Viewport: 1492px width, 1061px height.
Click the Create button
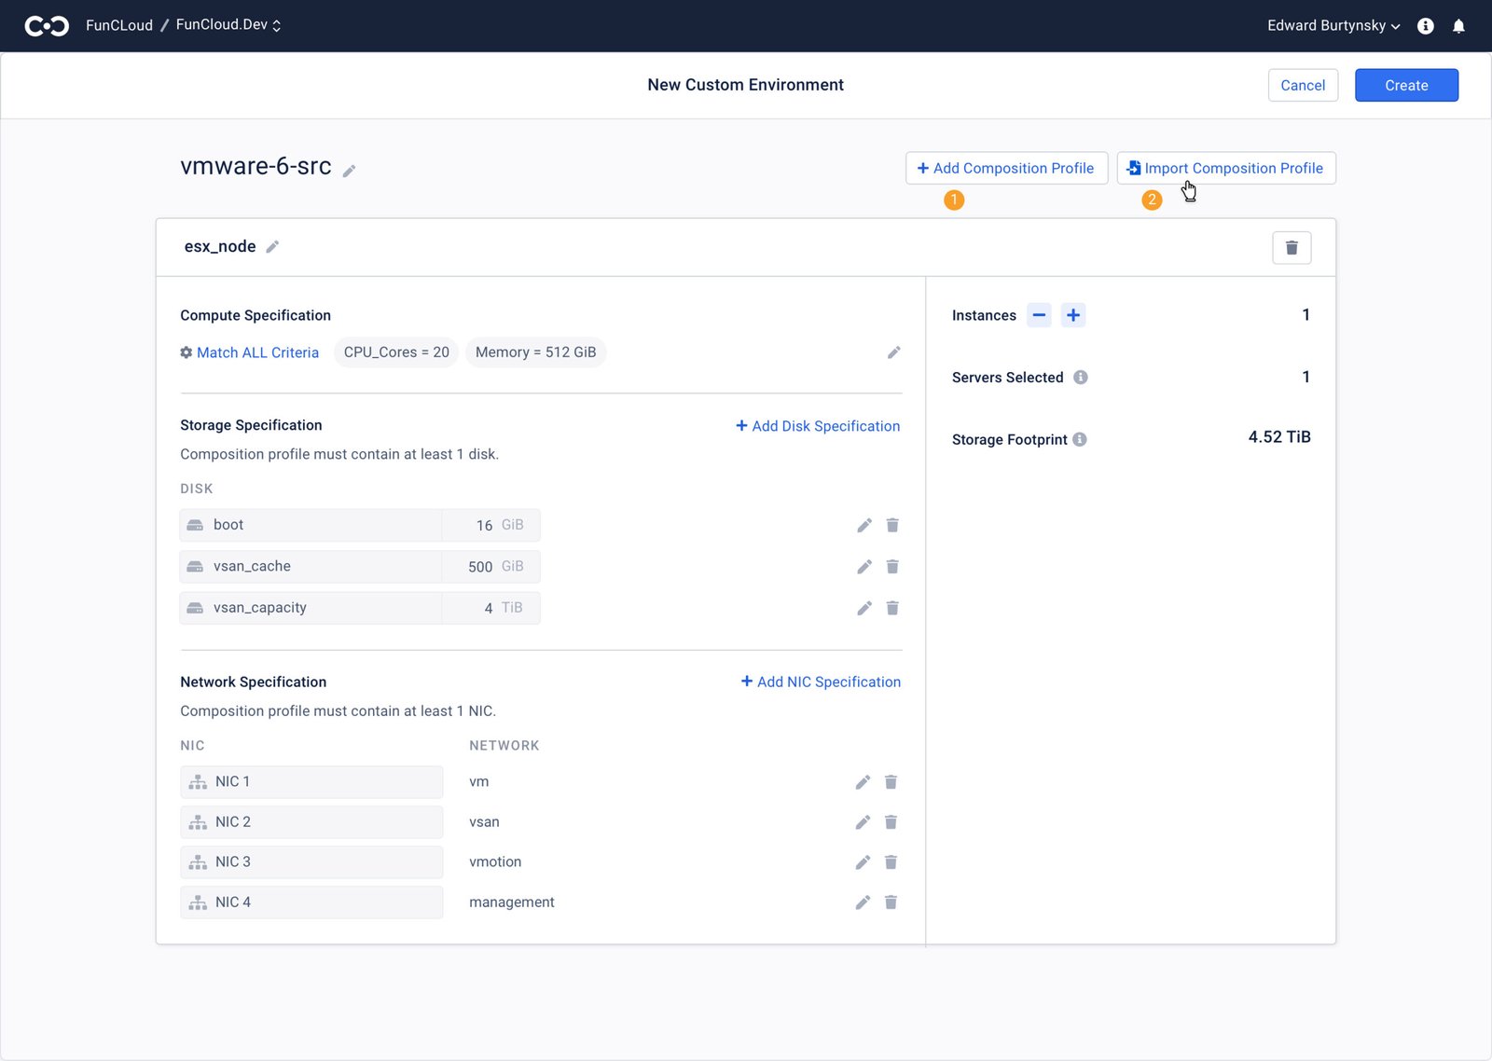[x=1406, y=86]
